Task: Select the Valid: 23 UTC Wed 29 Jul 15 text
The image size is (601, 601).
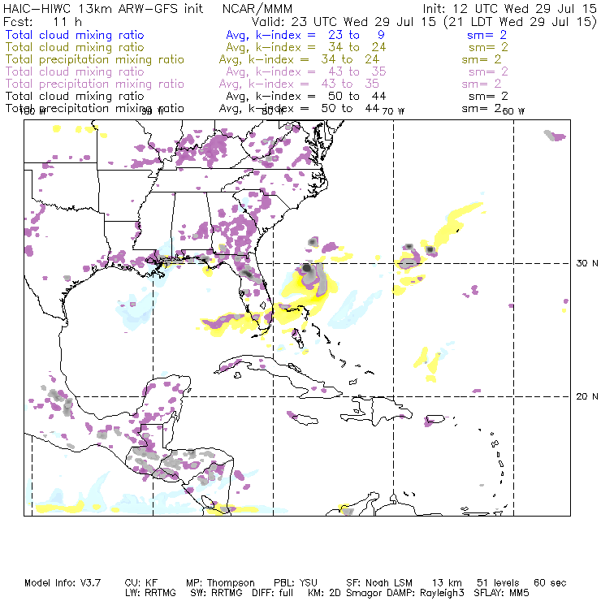Action: point(344,22)
